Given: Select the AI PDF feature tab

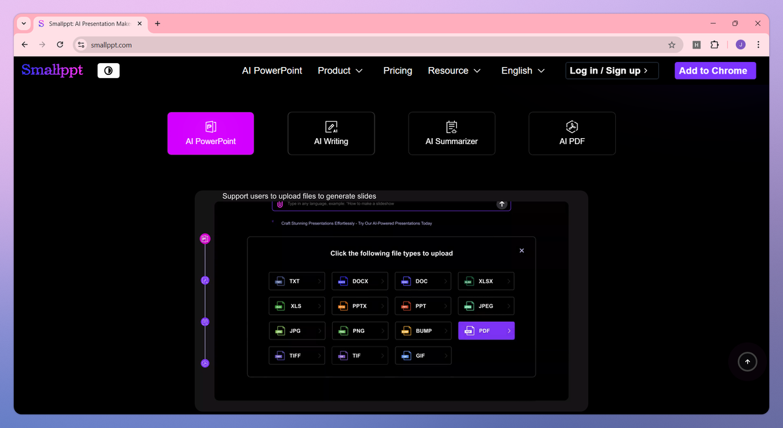Looking at the screenshot, I should click(x=572, y=134).
